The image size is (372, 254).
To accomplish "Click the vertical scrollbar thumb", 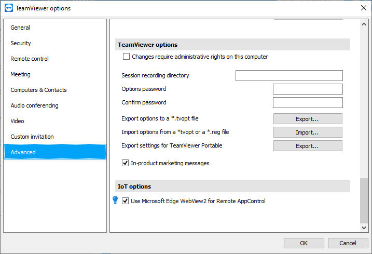I will [364, 200].
